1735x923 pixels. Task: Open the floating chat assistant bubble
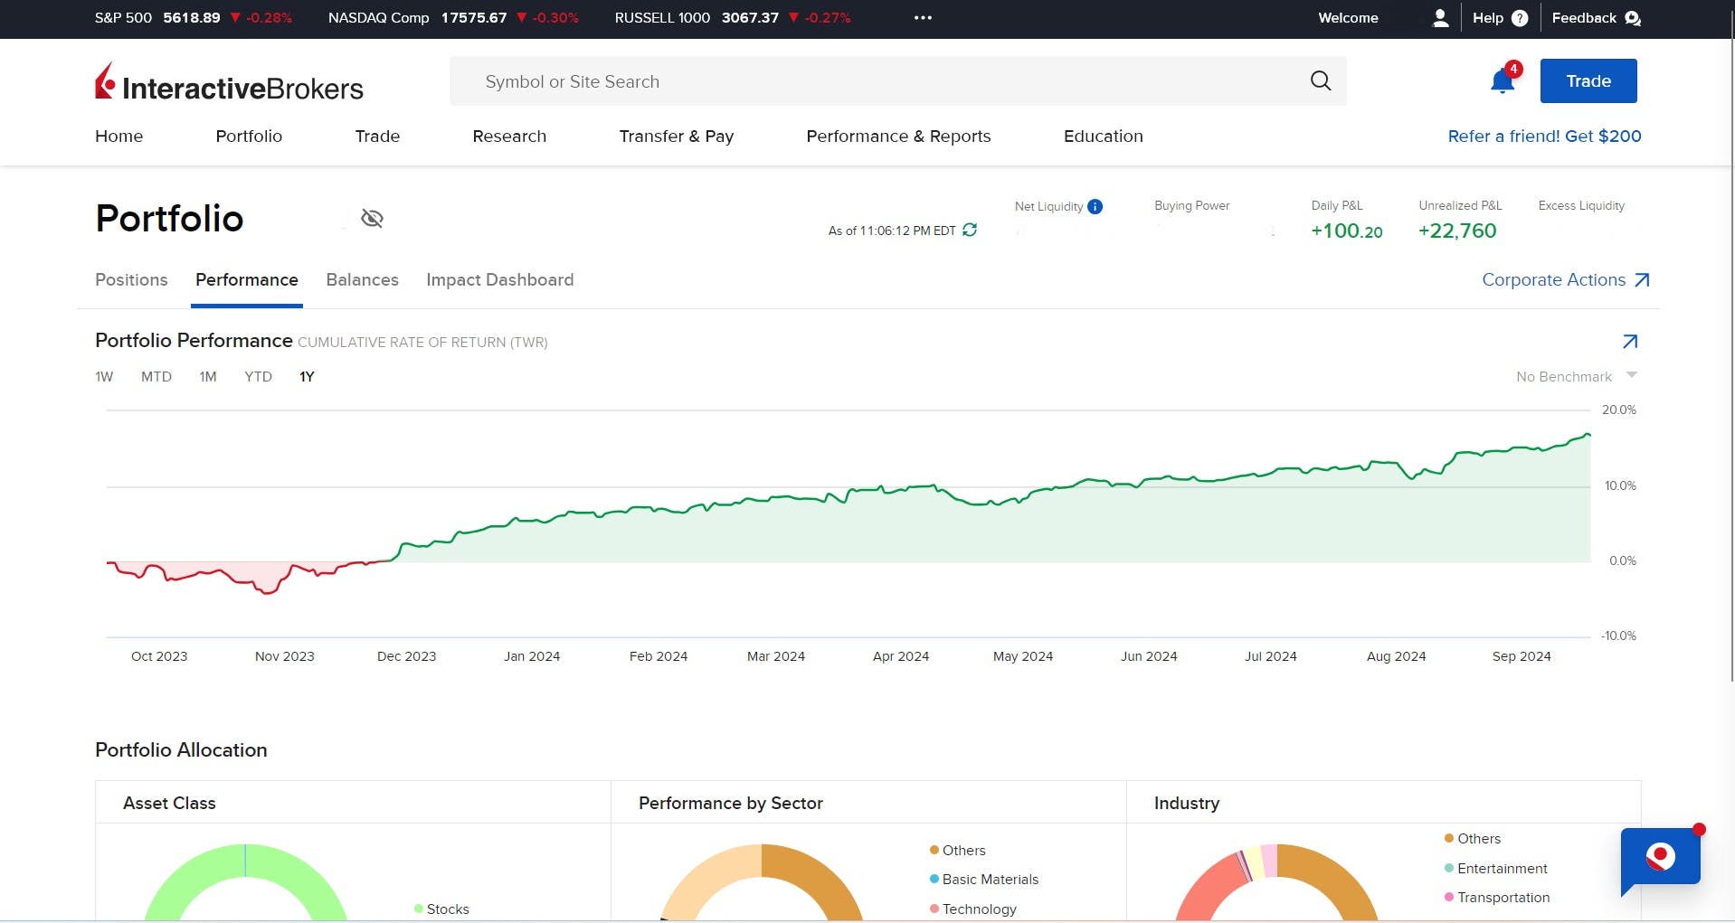tap(1660, 857)
